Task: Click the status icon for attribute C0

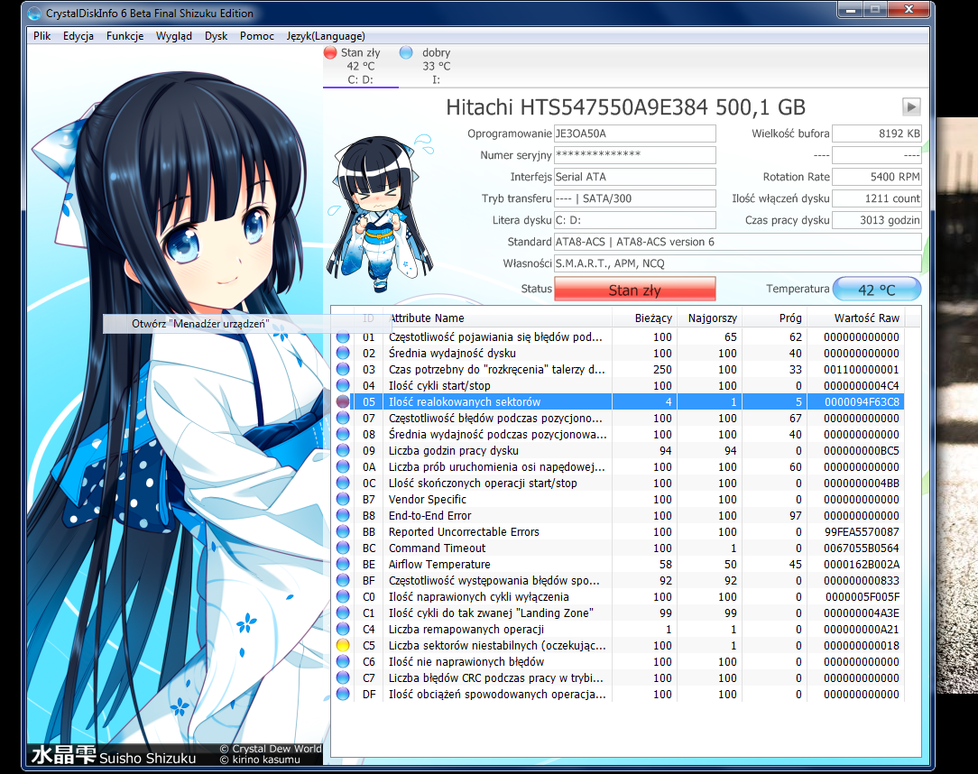Action: tap(343, 596)
